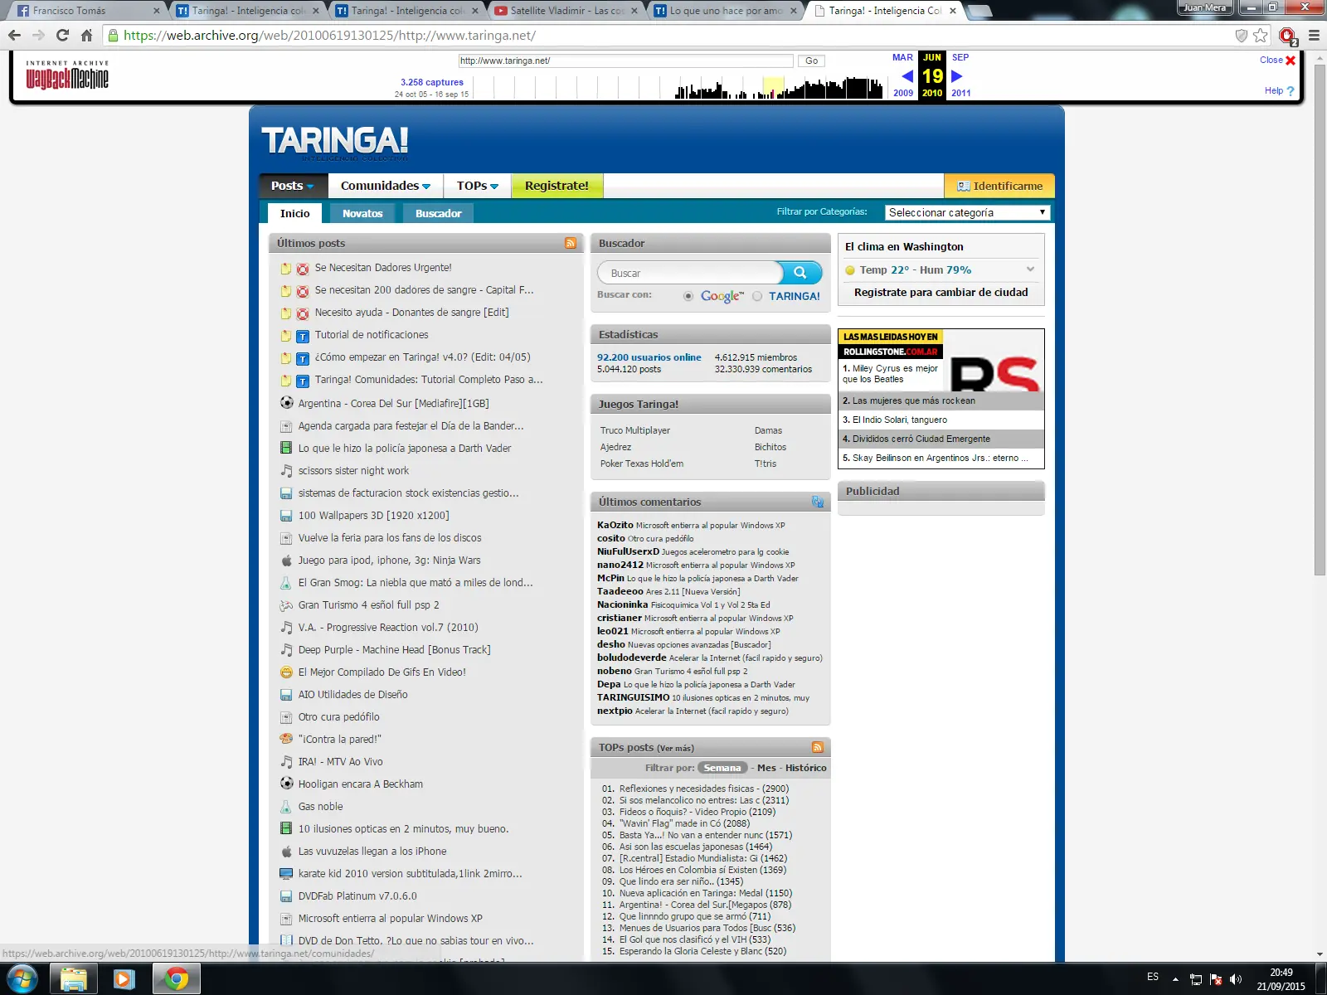Click '92.200 usuarios online' statistic
Screen dimensions: 1327x995
649,357
